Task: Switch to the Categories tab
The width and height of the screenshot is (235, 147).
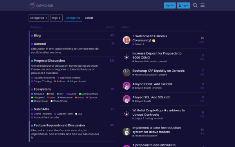Action: click(x=73, y=18)
